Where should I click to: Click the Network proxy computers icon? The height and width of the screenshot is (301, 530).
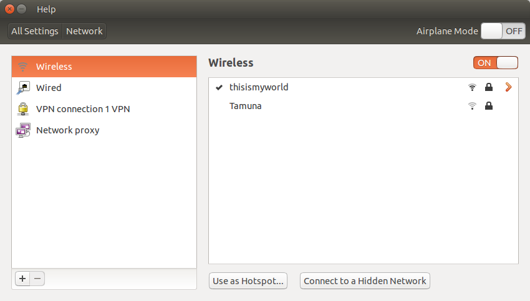point(23,130)
